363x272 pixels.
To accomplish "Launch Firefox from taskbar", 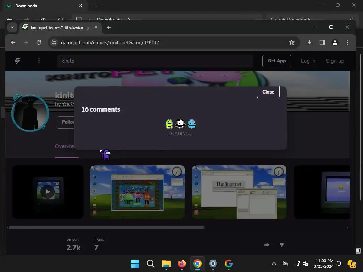I will click(x=182, y=263).
